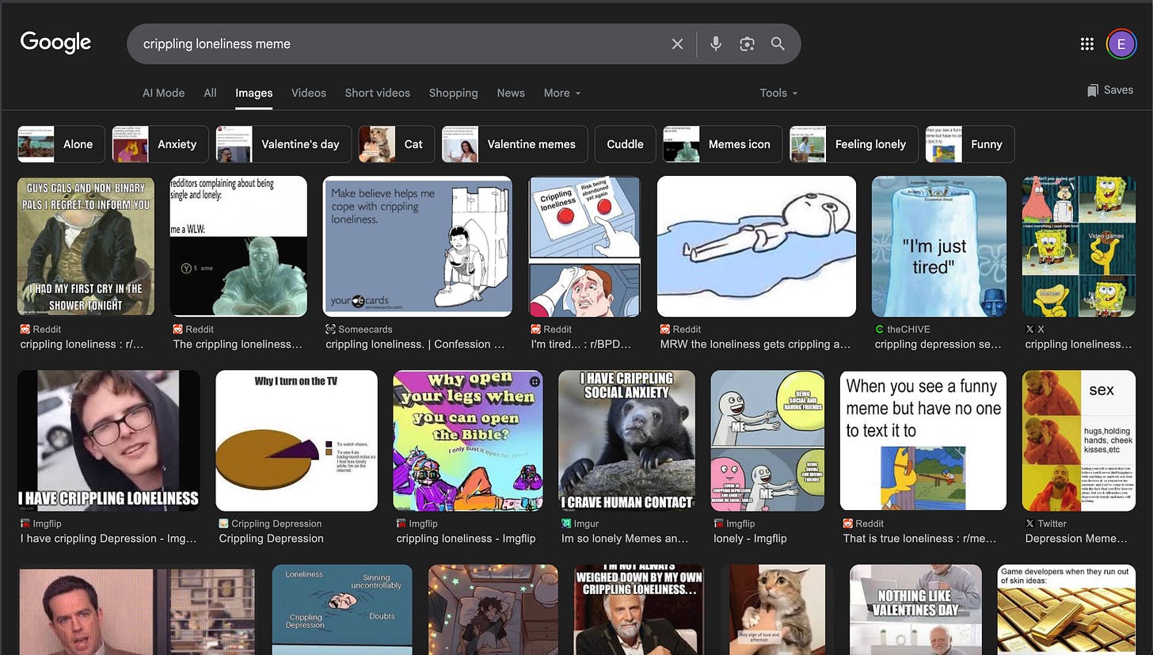
Task: Open the crippling loneliness : r/ link
Action: click(82, 345)
